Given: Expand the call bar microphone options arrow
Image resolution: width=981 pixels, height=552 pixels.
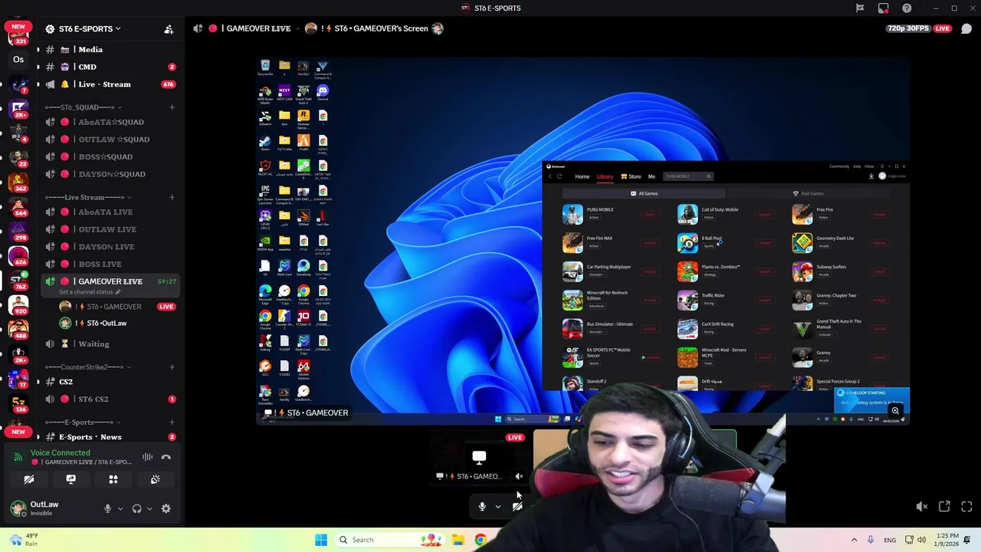Looking at the screenshot, I should pyautogui.click(x=498, y=506).
